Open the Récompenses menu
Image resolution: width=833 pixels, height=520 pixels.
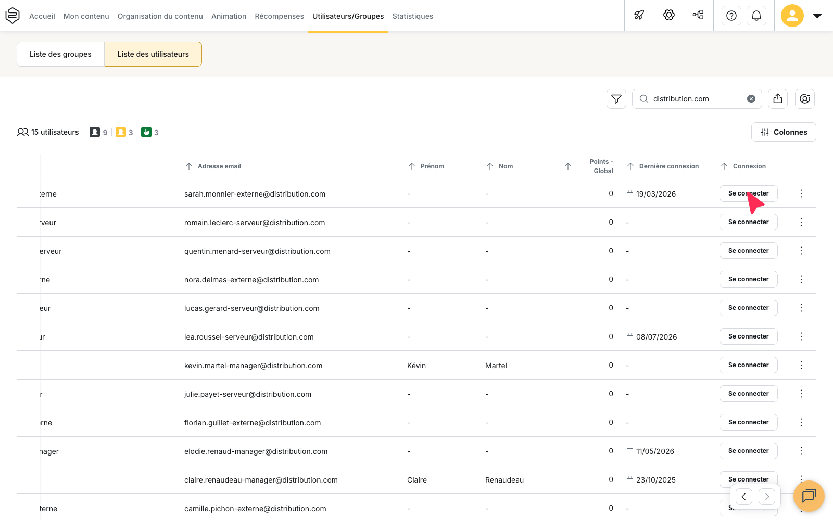point(279,16)
